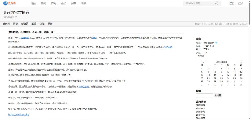Follow the 绝境求生 link in the first paragraph
The height and width of the screenshot is (120, 251).
pos(25,38)
